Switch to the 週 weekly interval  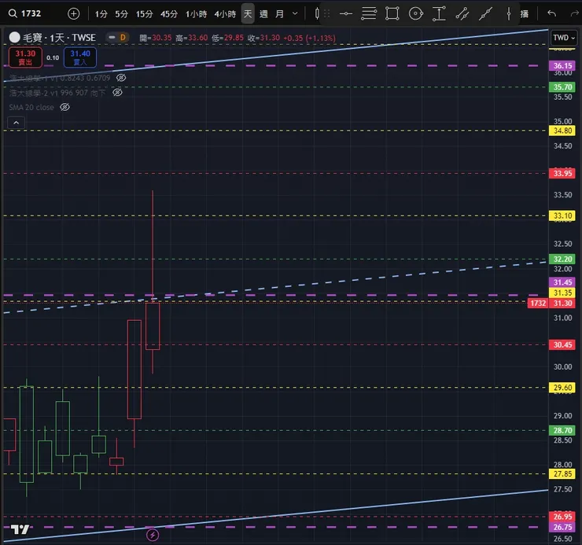(x=263, y=14)
